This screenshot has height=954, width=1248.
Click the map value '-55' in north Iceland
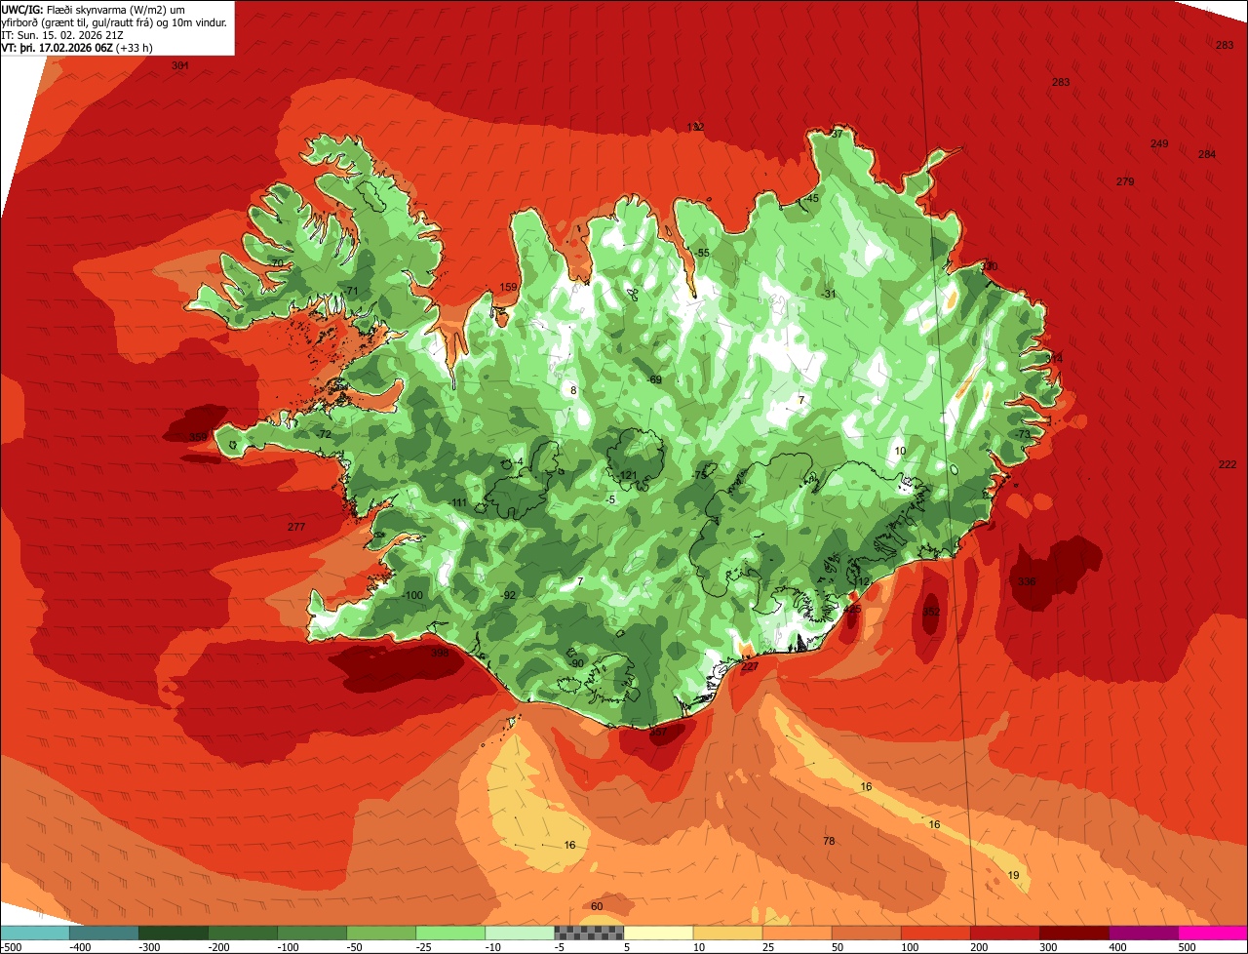(x=702, y=253)
